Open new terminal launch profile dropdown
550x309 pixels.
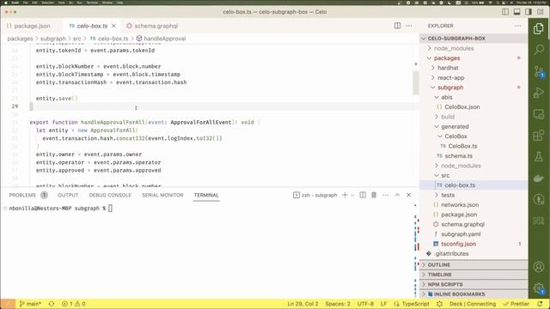pos(352,195)
